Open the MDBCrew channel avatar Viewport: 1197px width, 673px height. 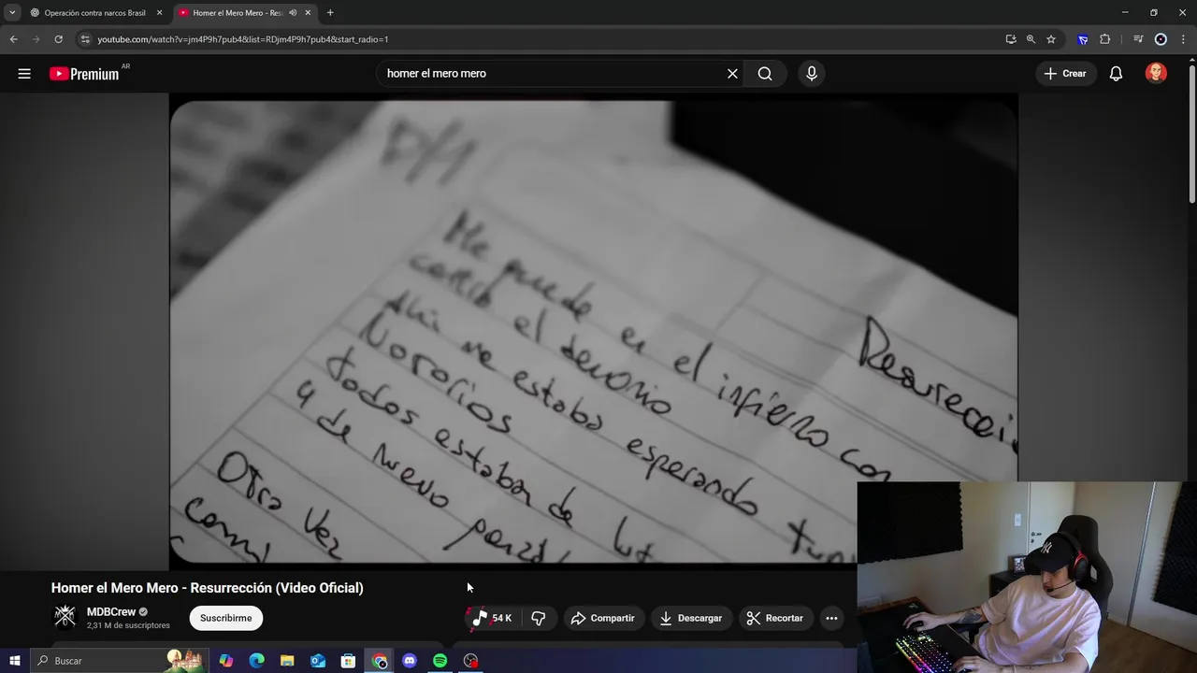pyautogui.click(x=65, y=616)
